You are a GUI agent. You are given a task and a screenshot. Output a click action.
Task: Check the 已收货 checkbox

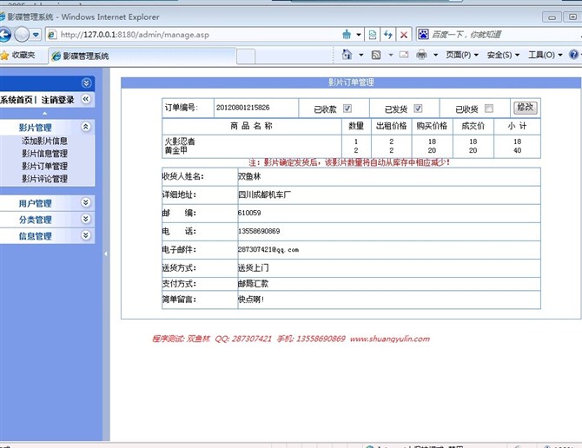click(489, 109)
